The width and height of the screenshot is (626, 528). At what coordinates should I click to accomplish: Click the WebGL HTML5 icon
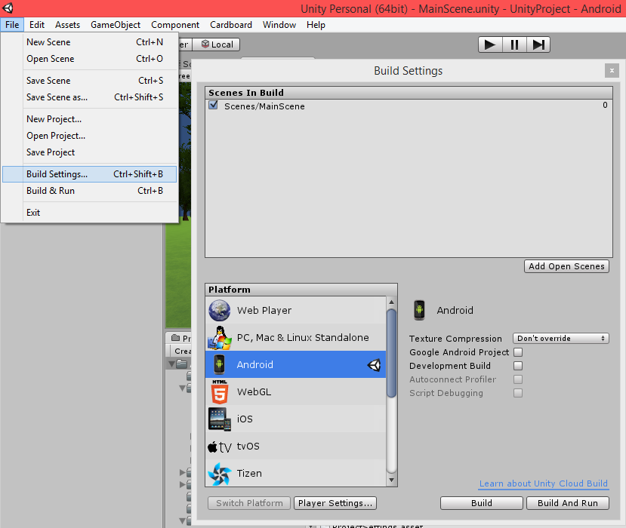[x=220, y=391]
